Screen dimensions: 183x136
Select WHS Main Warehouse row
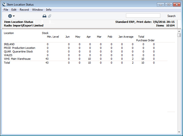tap(79, 59)
